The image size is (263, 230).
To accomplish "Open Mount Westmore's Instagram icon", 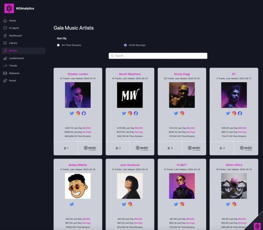I will (130, 113).
